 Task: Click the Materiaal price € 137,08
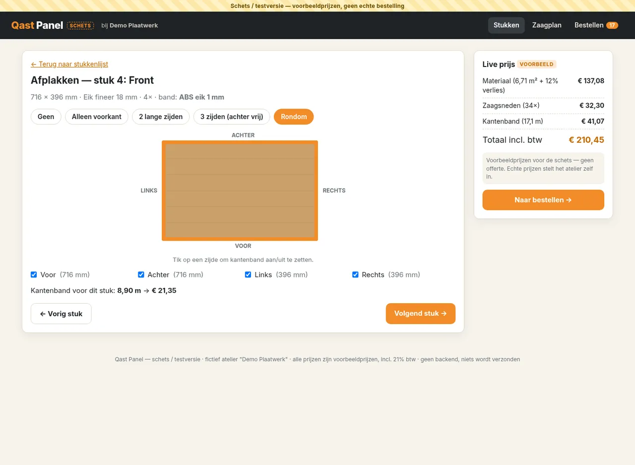click(x=591, y=80)
